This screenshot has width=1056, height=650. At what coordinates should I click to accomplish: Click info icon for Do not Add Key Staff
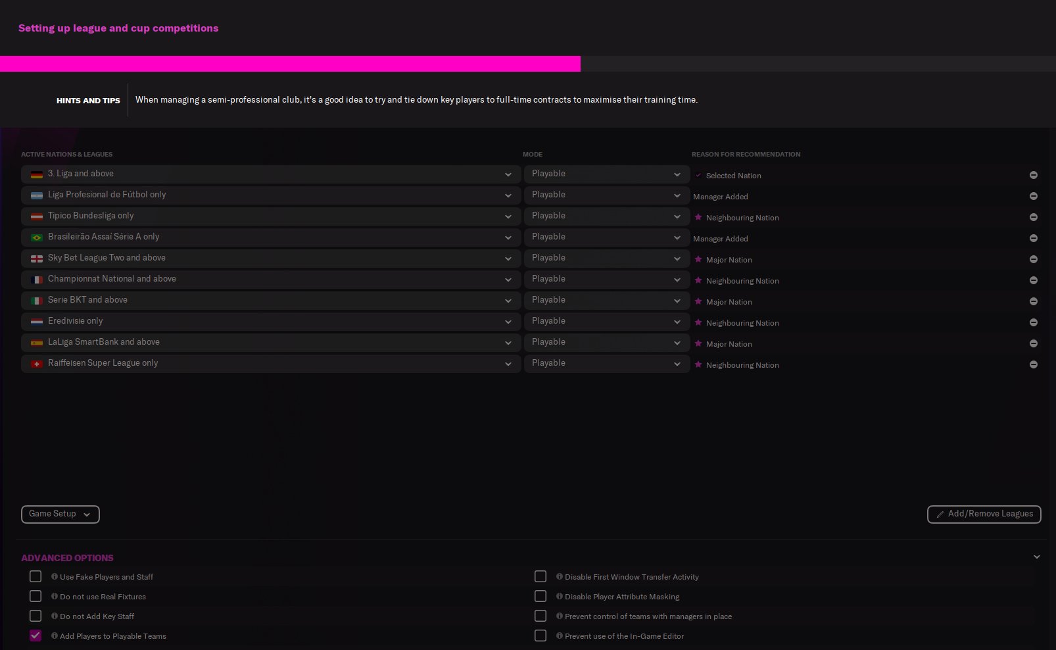click(x=55, y=616)
